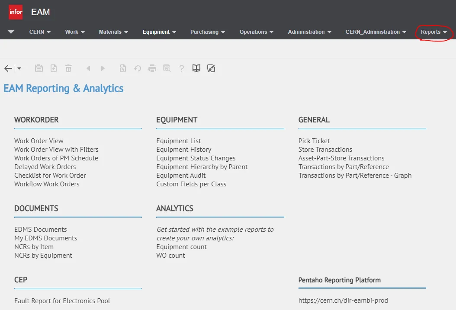The image size is (456, 310).
Task: Open the back-history dropdown arrow beside back arrow
Action: coord(19,69)
